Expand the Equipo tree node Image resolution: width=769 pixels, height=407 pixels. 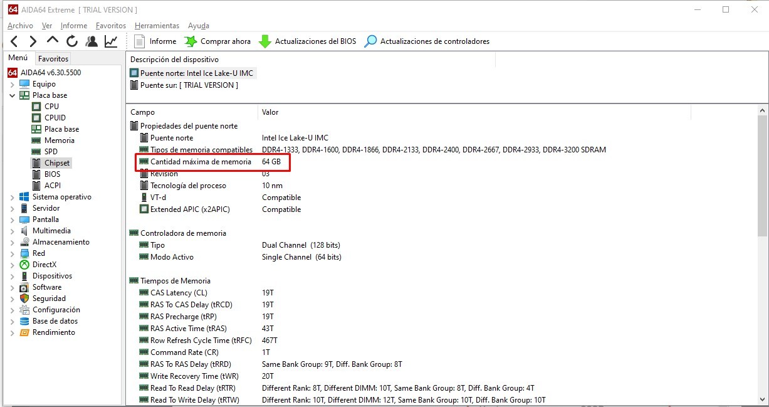pos(13,84)
